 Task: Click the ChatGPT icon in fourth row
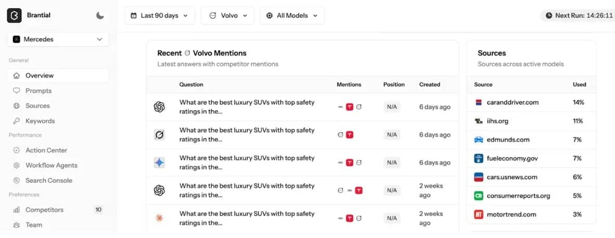[x=159, y=190]
